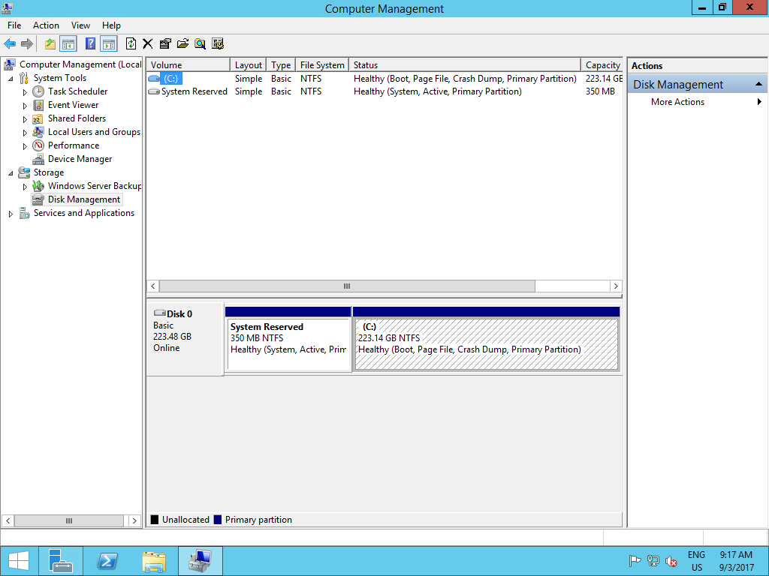Click the open folder toolbar icon
The width and height of the screenshot is (769, 576).
(182, 43)
